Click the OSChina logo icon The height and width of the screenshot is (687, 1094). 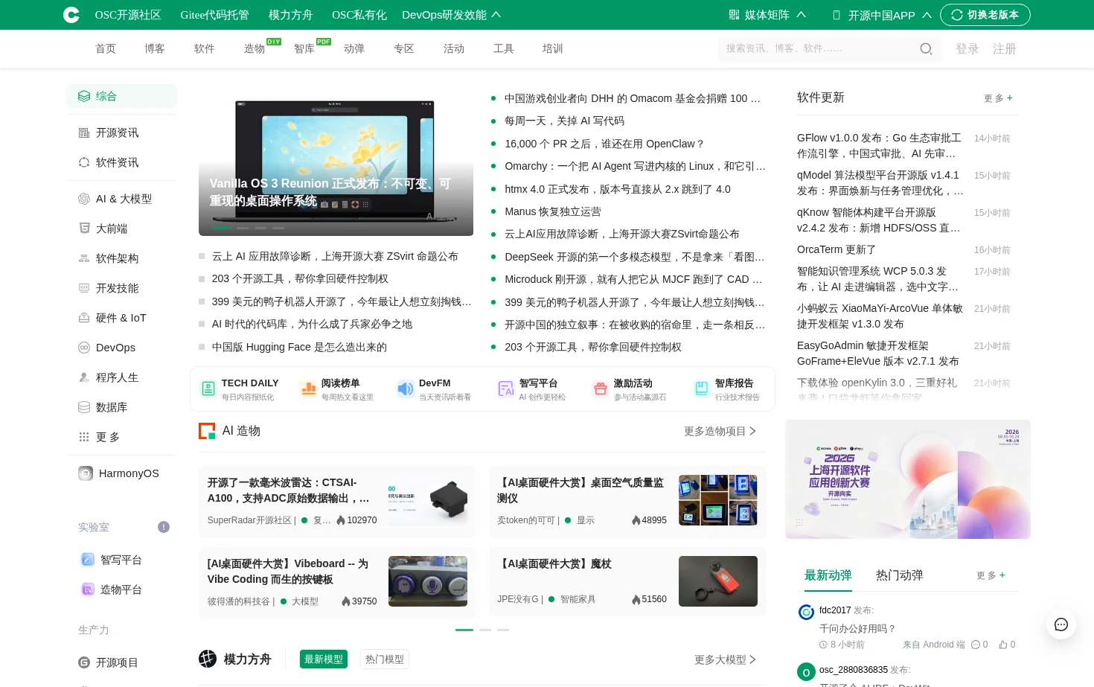click(x=71, y=15)
